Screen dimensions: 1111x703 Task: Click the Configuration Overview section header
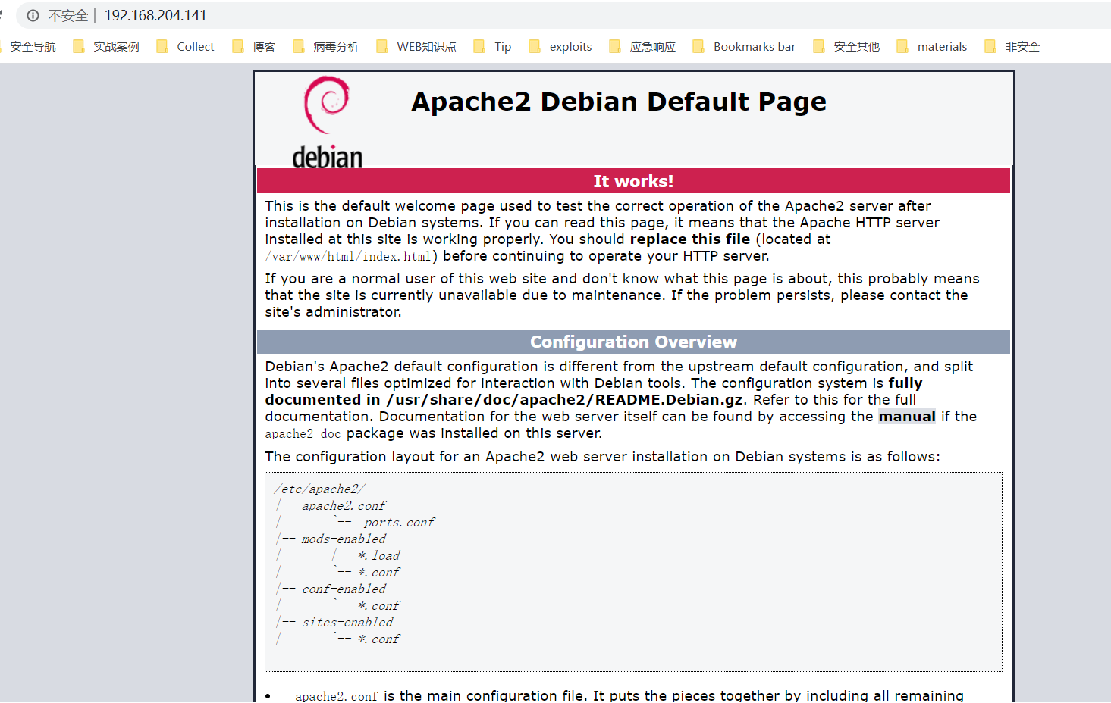pos(633,342)
